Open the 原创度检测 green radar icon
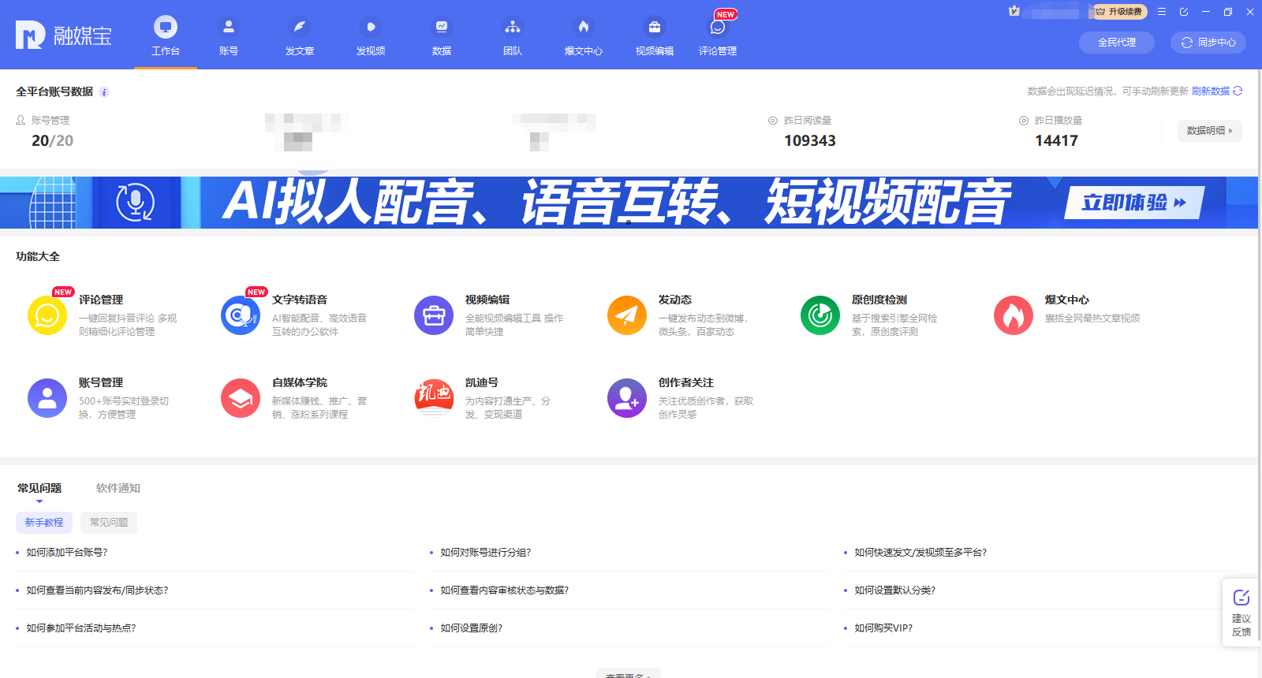The height and width of the screenshot is (678, 1262). [x=820, y=315]
